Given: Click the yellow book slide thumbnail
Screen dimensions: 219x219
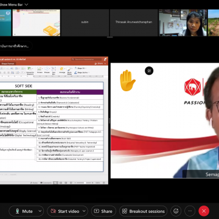Looking at the screenshot, I should 36,23.
